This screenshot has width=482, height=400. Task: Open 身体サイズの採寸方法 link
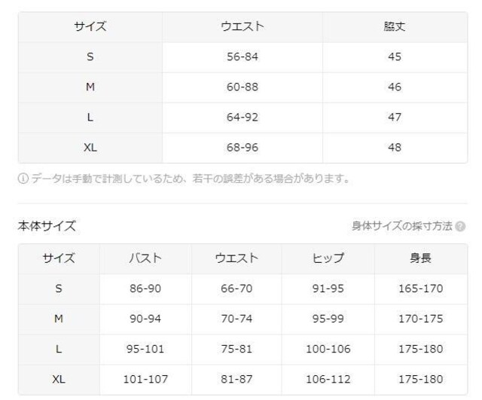[x=402, y=226]
